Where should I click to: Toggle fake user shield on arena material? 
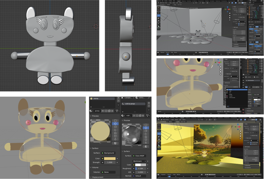(105, 111)
